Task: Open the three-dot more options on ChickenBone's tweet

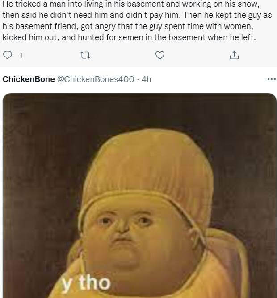Action: point(272,79)
